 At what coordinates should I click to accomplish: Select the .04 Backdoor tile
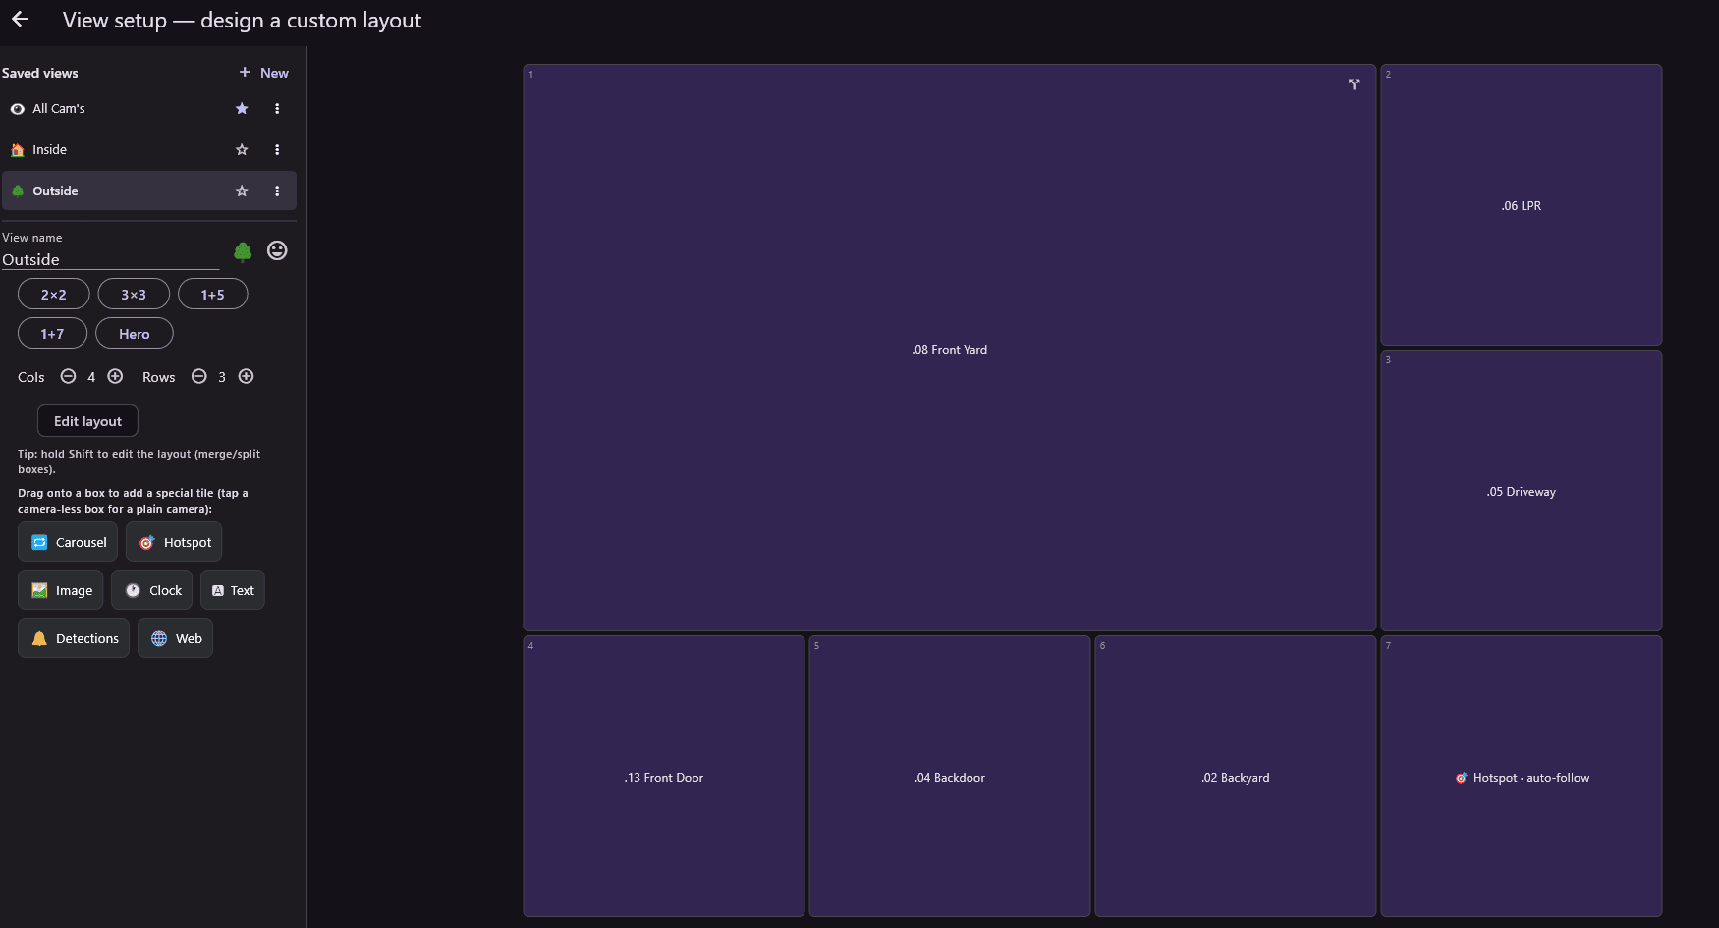(950, 777)
